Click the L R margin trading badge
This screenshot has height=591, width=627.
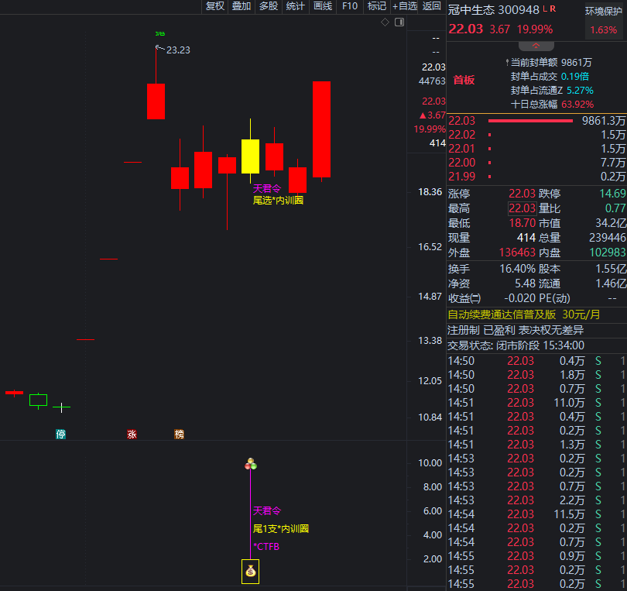[549, 9]
